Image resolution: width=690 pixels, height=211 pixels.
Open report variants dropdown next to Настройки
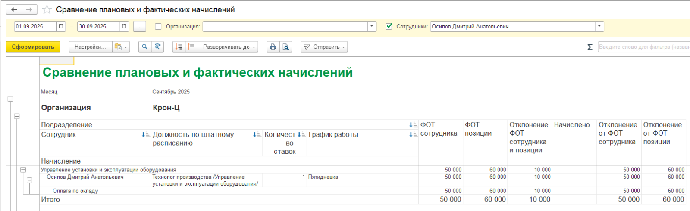(x=121, y=47)
